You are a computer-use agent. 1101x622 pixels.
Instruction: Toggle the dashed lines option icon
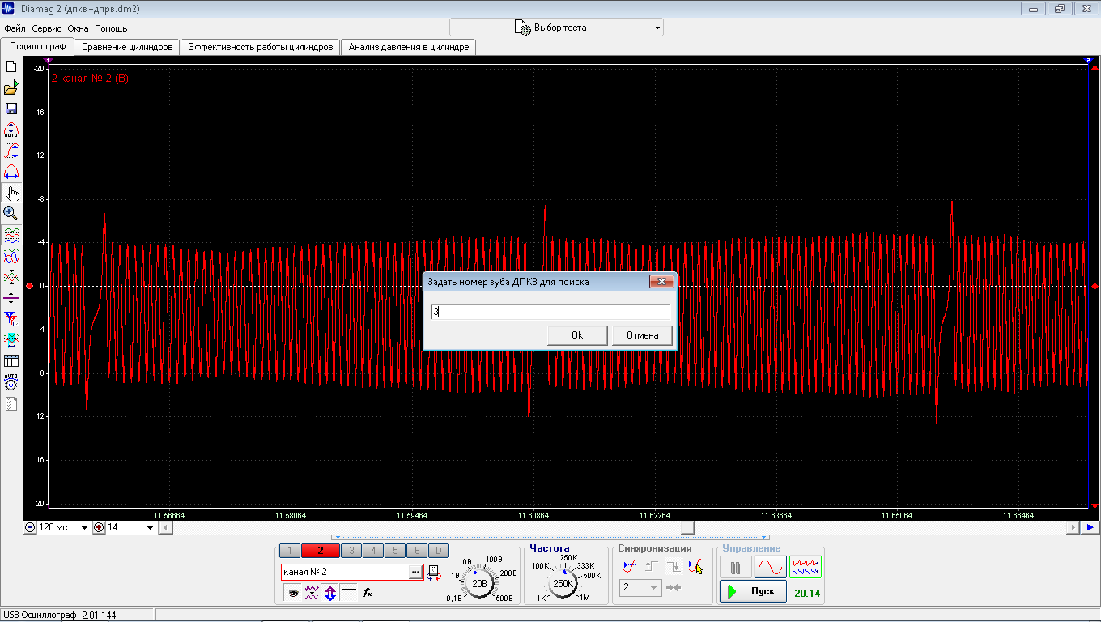click(x=349, y=593)
